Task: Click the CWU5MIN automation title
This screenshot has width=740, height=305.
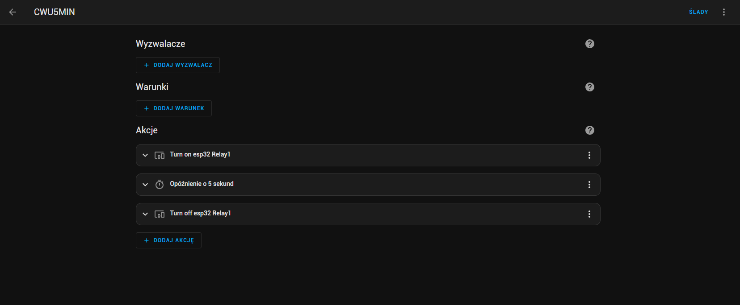Action: (55, 12)
